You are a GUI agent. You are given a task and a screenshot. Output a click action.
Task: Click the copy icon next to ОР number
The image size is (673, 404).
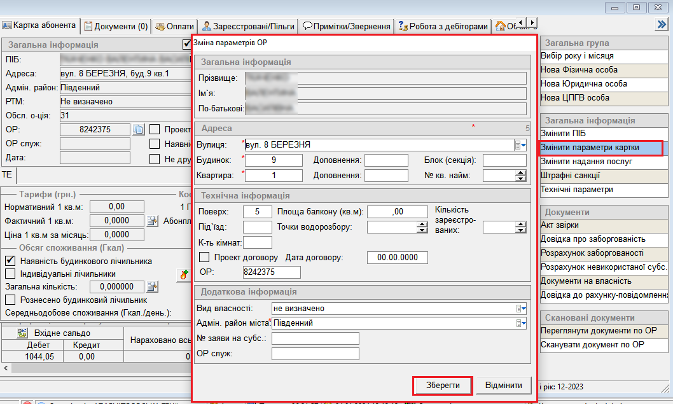point(139,129)
